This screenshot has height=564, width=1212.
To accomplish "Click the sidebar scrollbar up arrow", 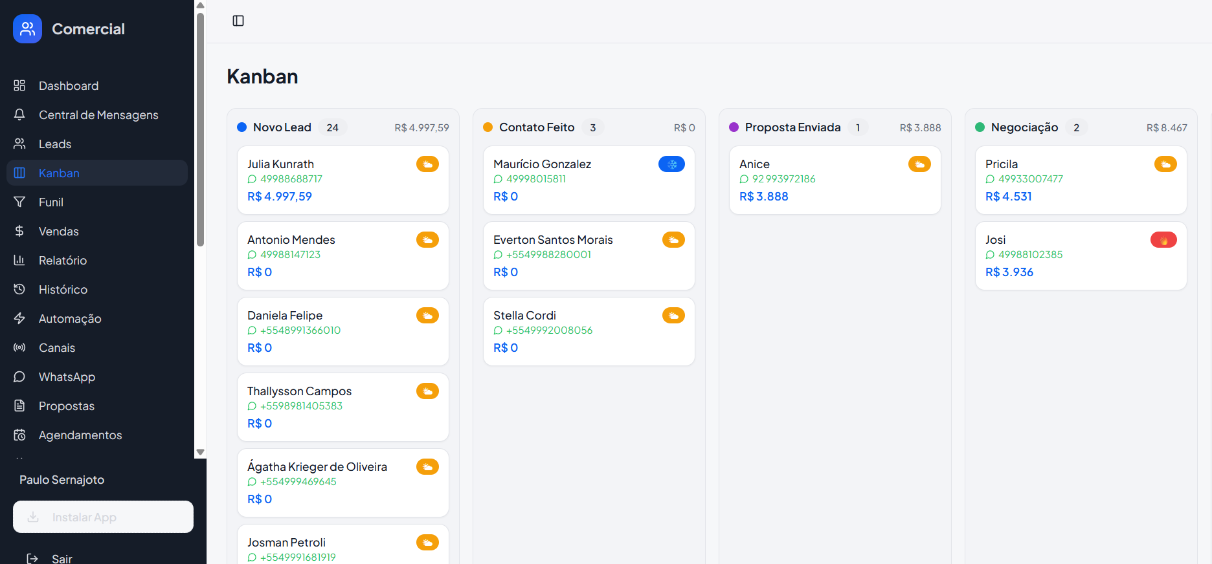I will [200, 5].
